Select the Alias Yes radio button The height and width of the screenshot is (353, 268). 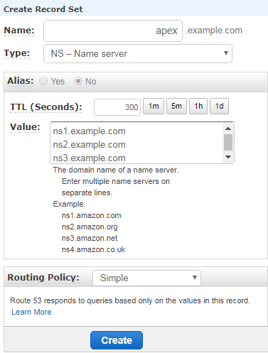pyautogui.click(x=43, y=81)
